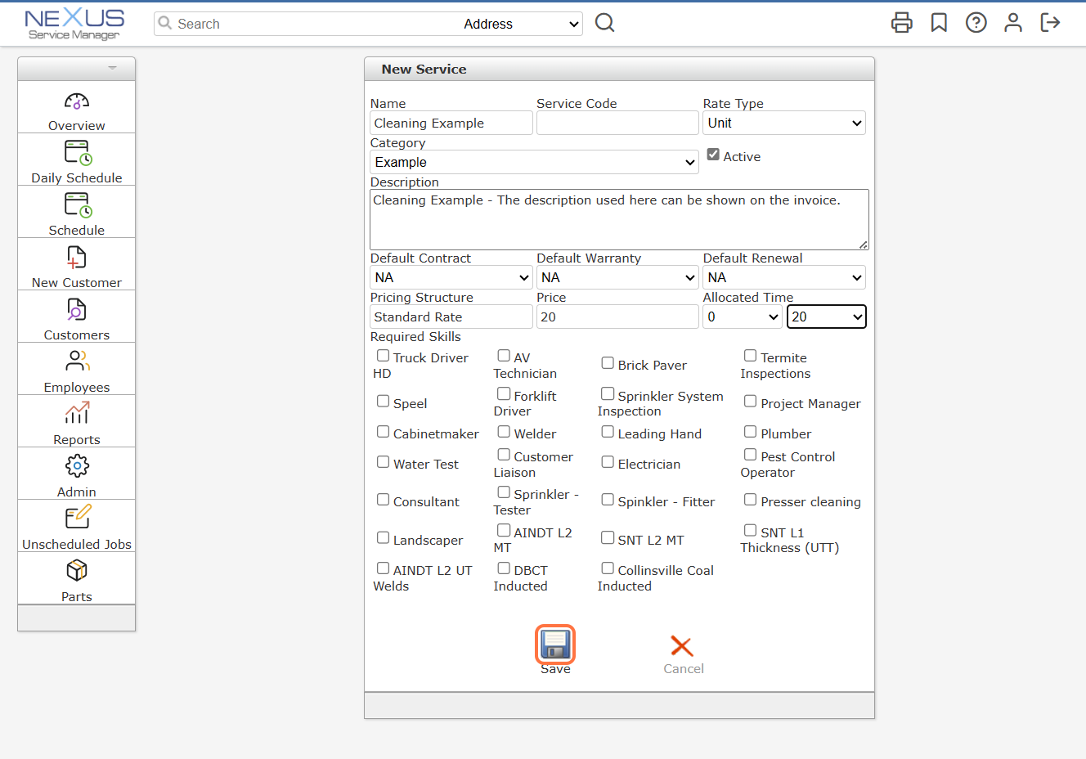1086x759 pixels.
Task: Check the SNT L1 Thickness (UTT) skill
Action: click(x=750, y=531)
